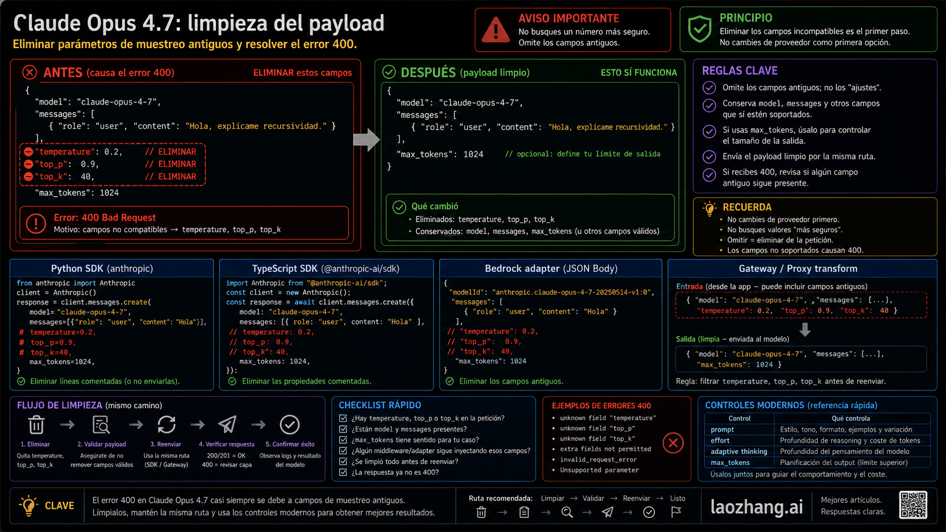This screenshot has height=532, width=946.
Task: Click the lightbulb icon next to CLAVE
Action: [28, 505]
